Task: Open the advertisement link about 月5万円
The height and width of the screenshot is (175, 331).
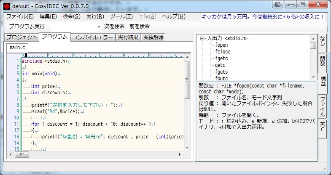Action: 263,16
